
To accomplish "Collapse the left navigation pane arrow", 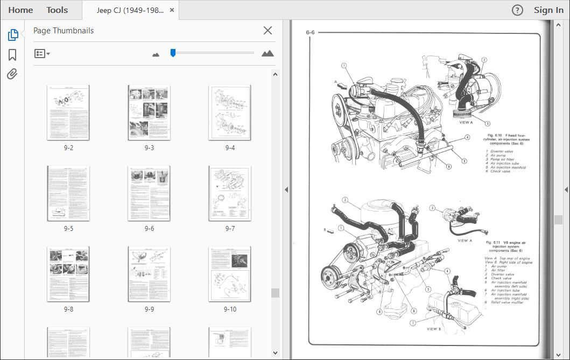I will 286,189.
